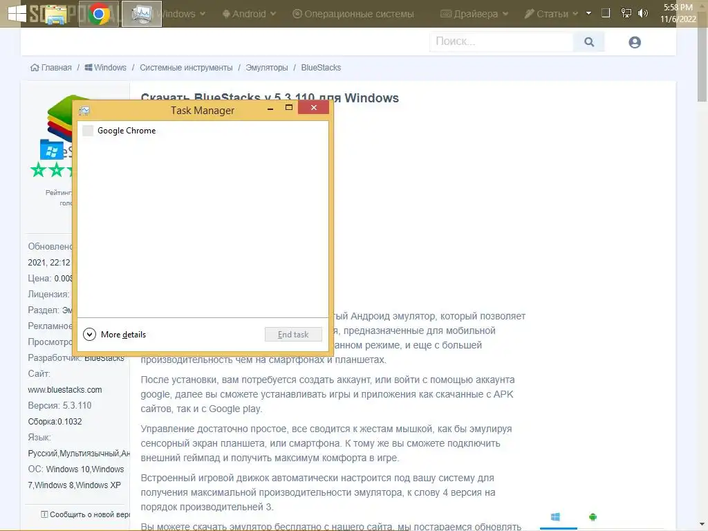Select Google Chrome in Task Manager list
Screen dimensions: 708x531
[x=203, y=131]
